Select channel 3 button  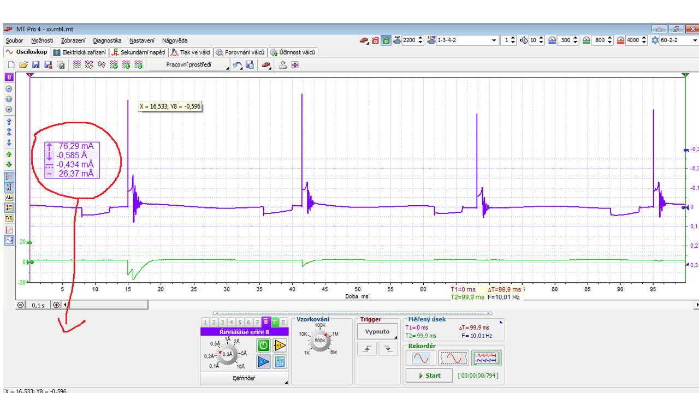pyautogui.click(x=223, y=323)
